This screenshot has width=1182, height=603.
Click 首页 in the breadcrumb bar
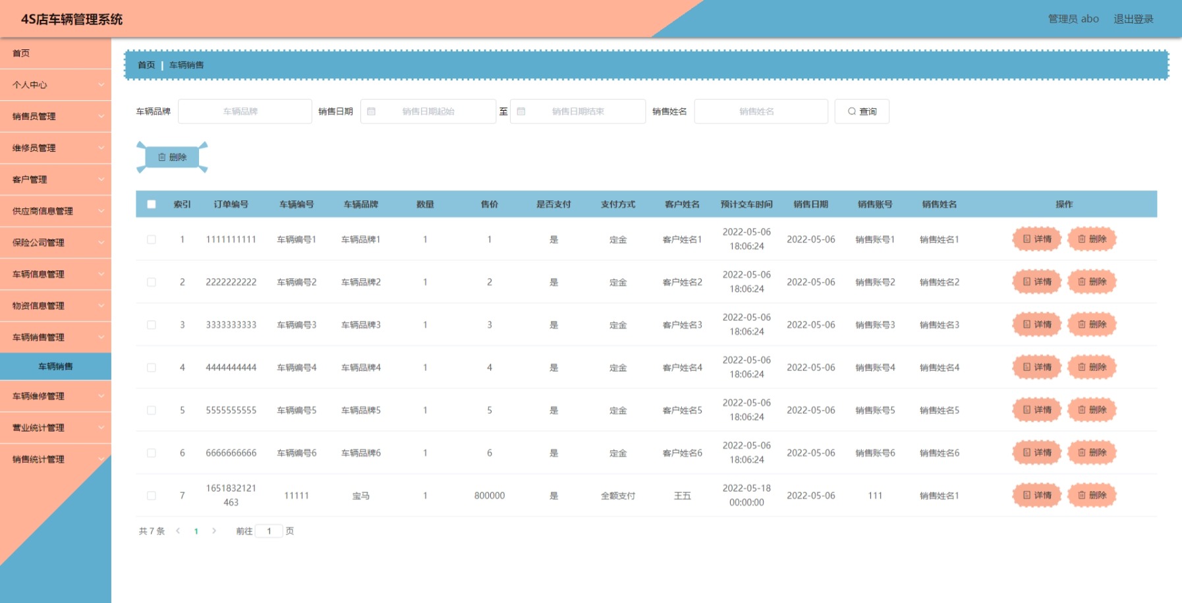146,65
